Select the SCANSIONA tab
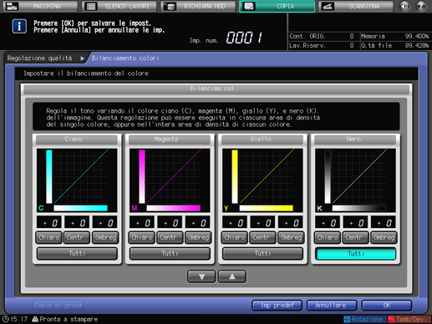 pos(356,6)
